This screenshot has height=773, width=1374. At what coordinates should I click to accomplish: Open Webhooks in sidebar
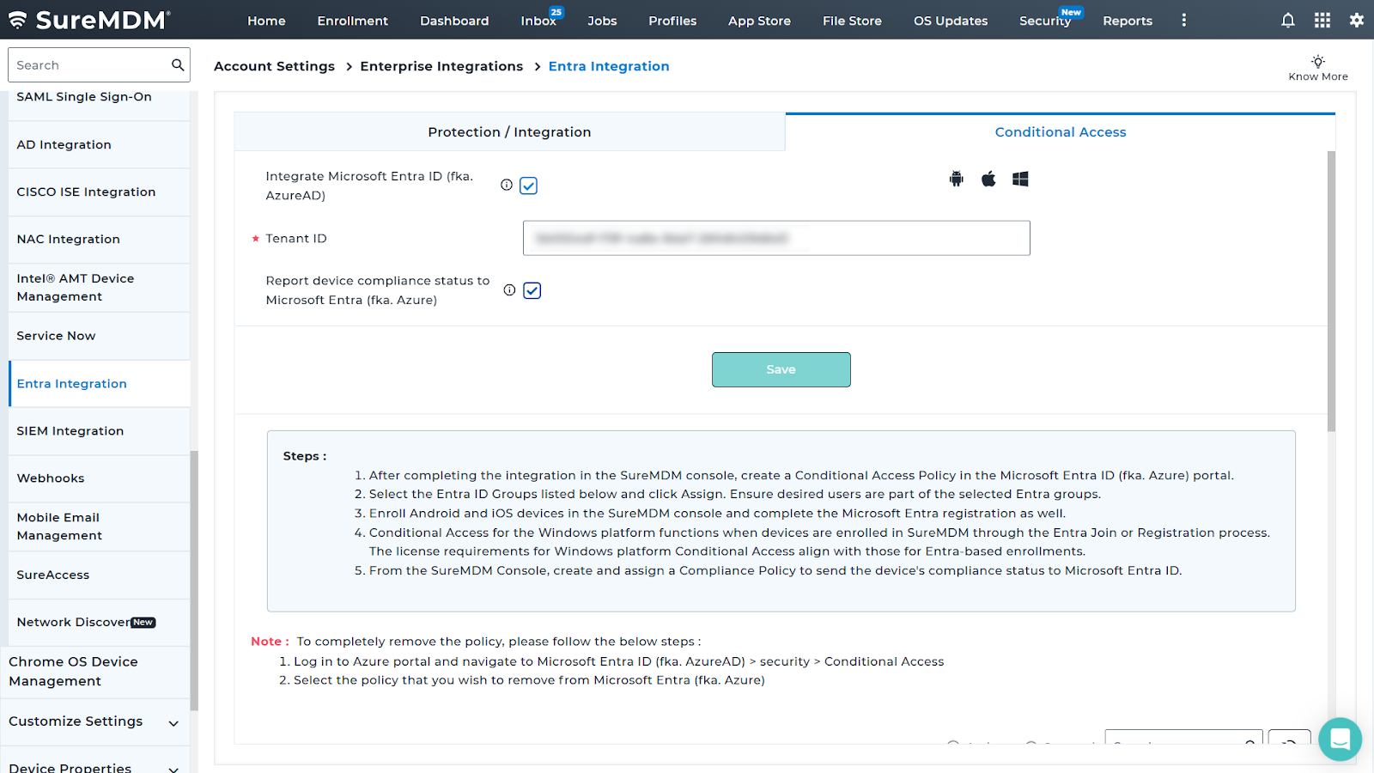coord(99,478)
